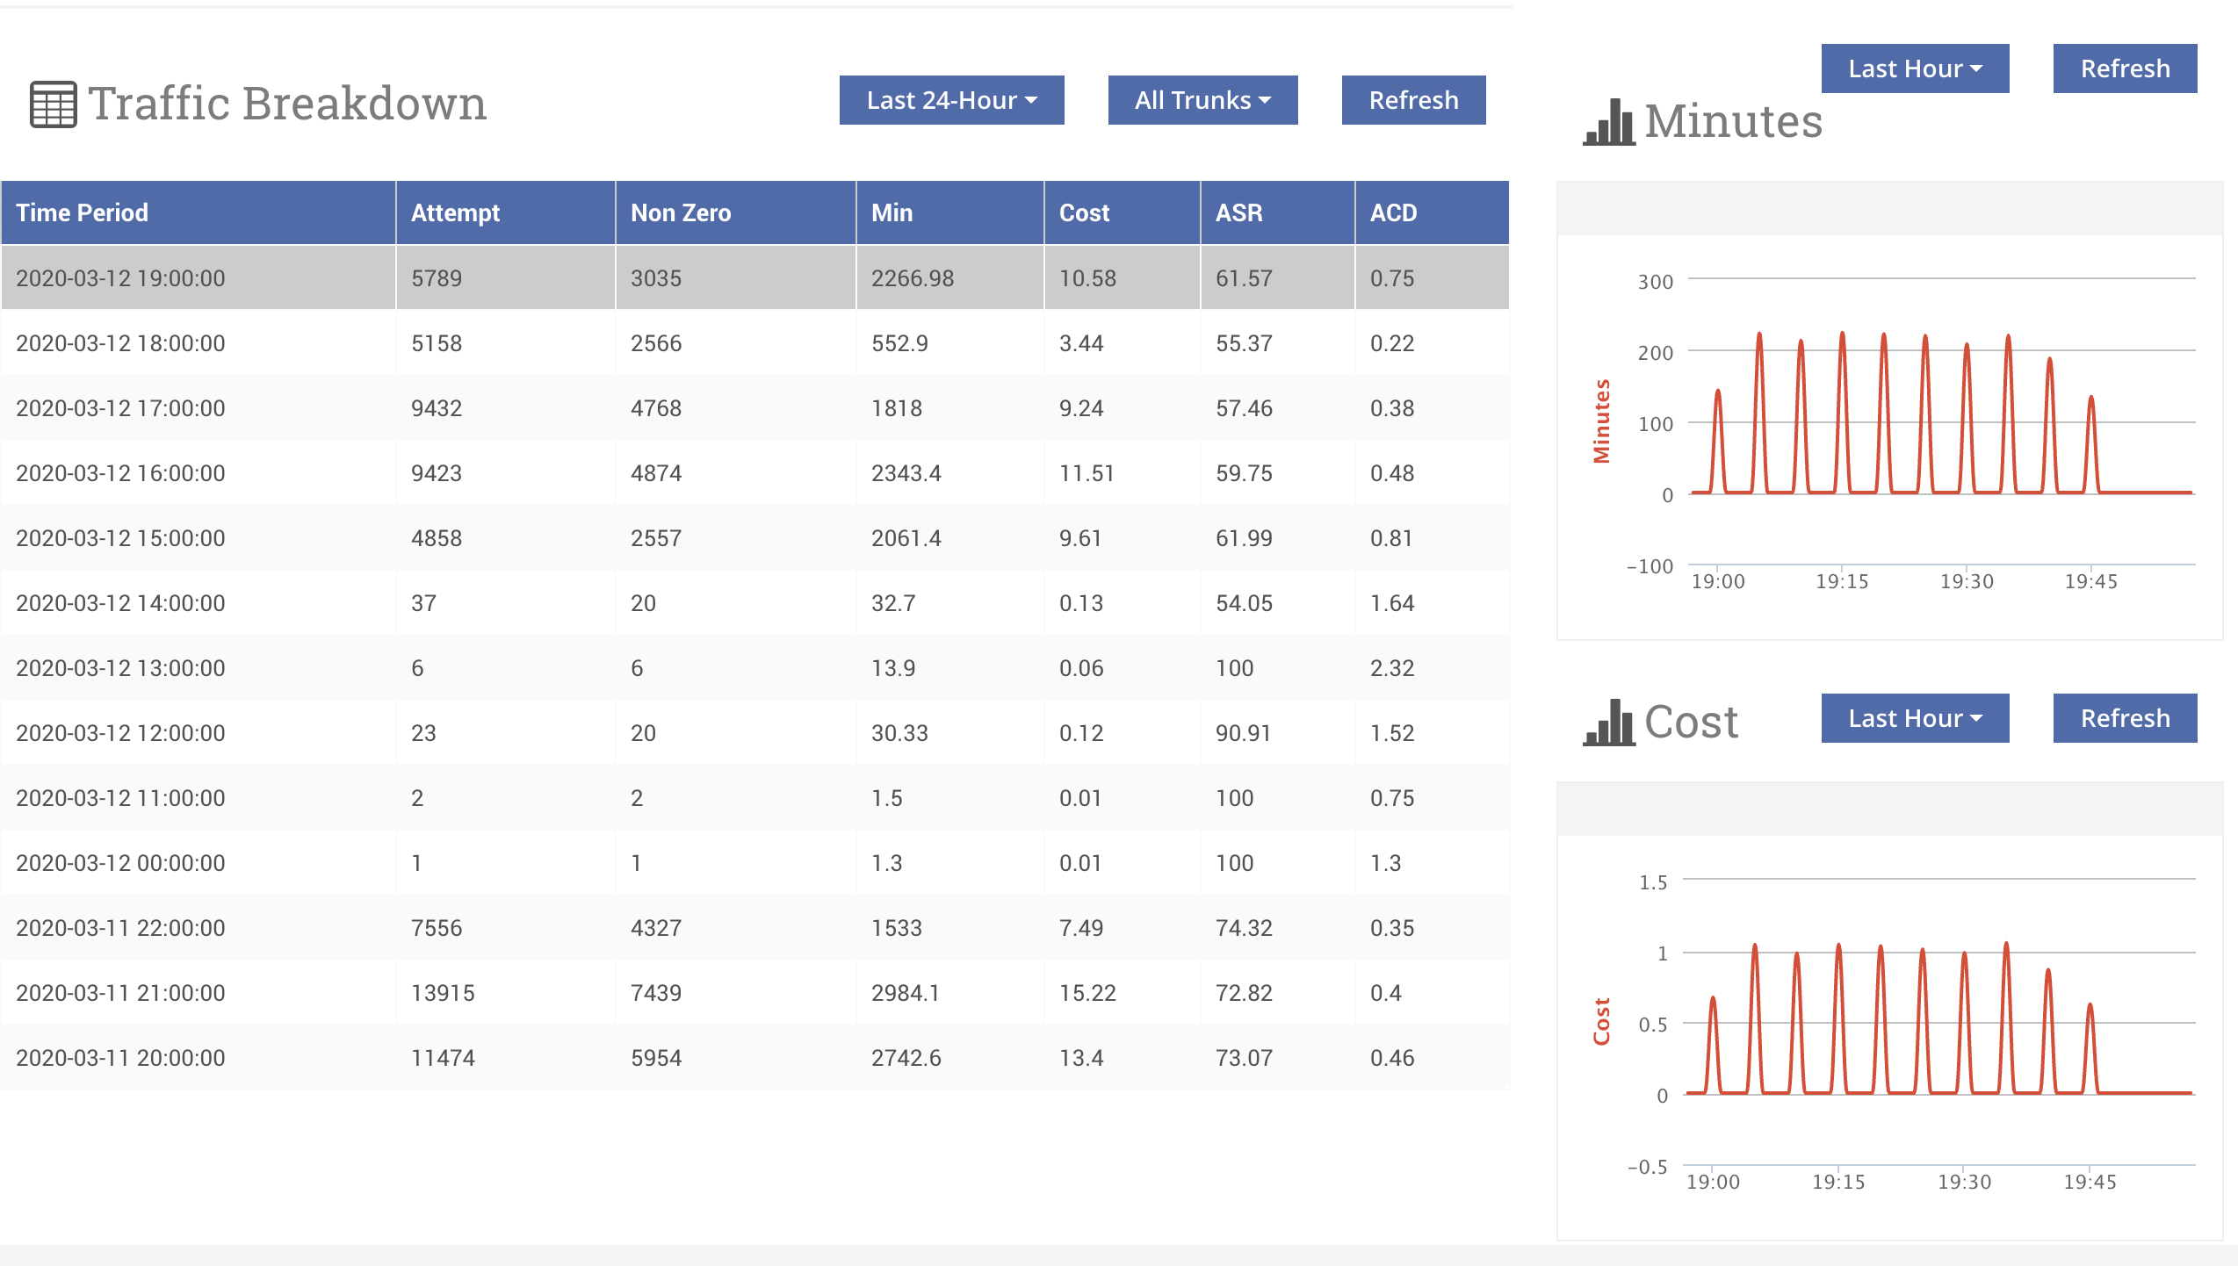The width and height of the screenshot is (2238, 1266).
Task: Refresh the Cost chart
Action: [x=2124, y=718]
